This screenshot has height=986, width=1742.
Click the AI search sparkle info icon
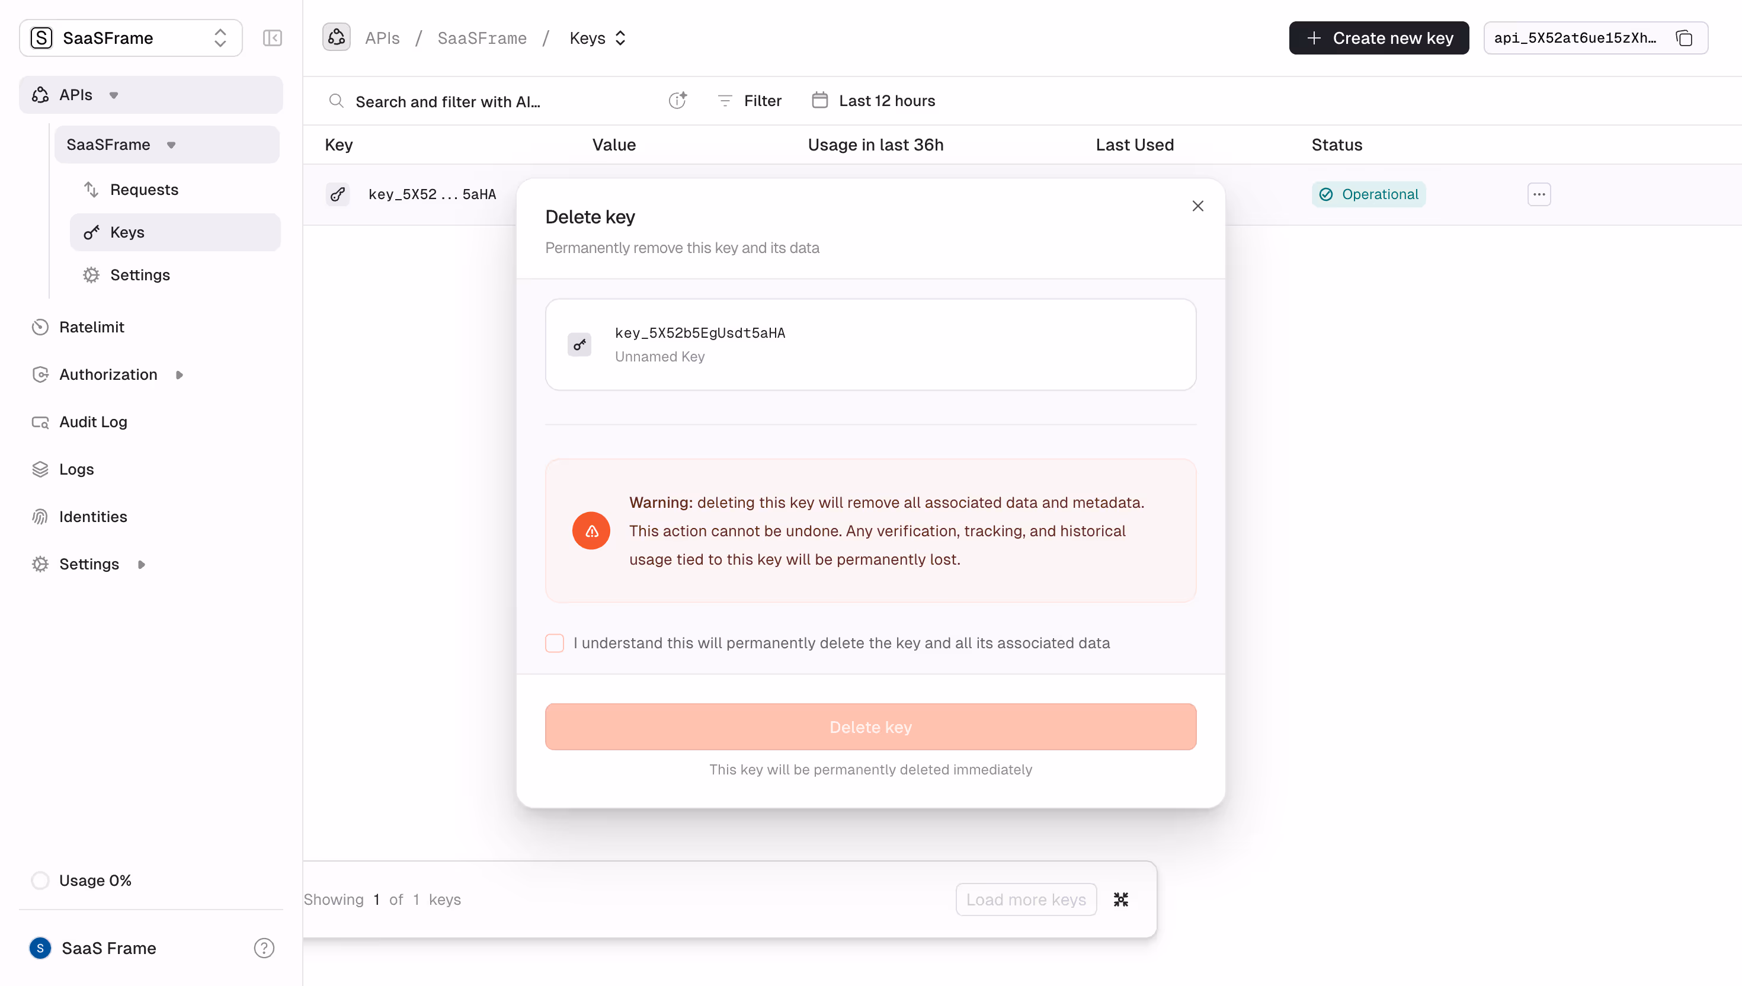click(x=678, y=100)
